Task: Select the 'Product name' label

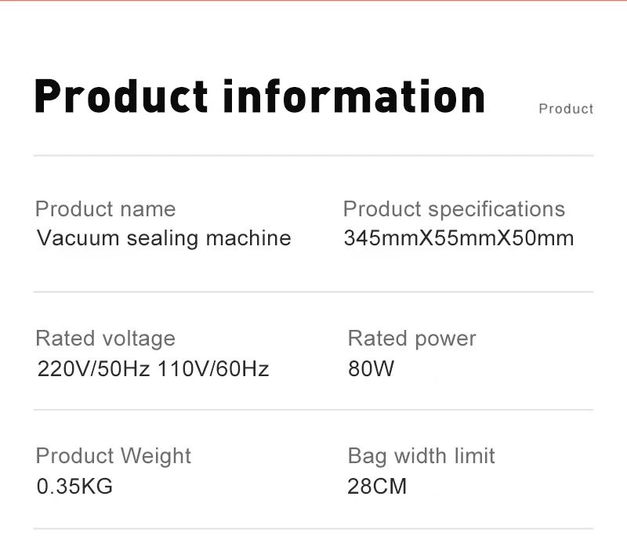Action: click(106, 208)
